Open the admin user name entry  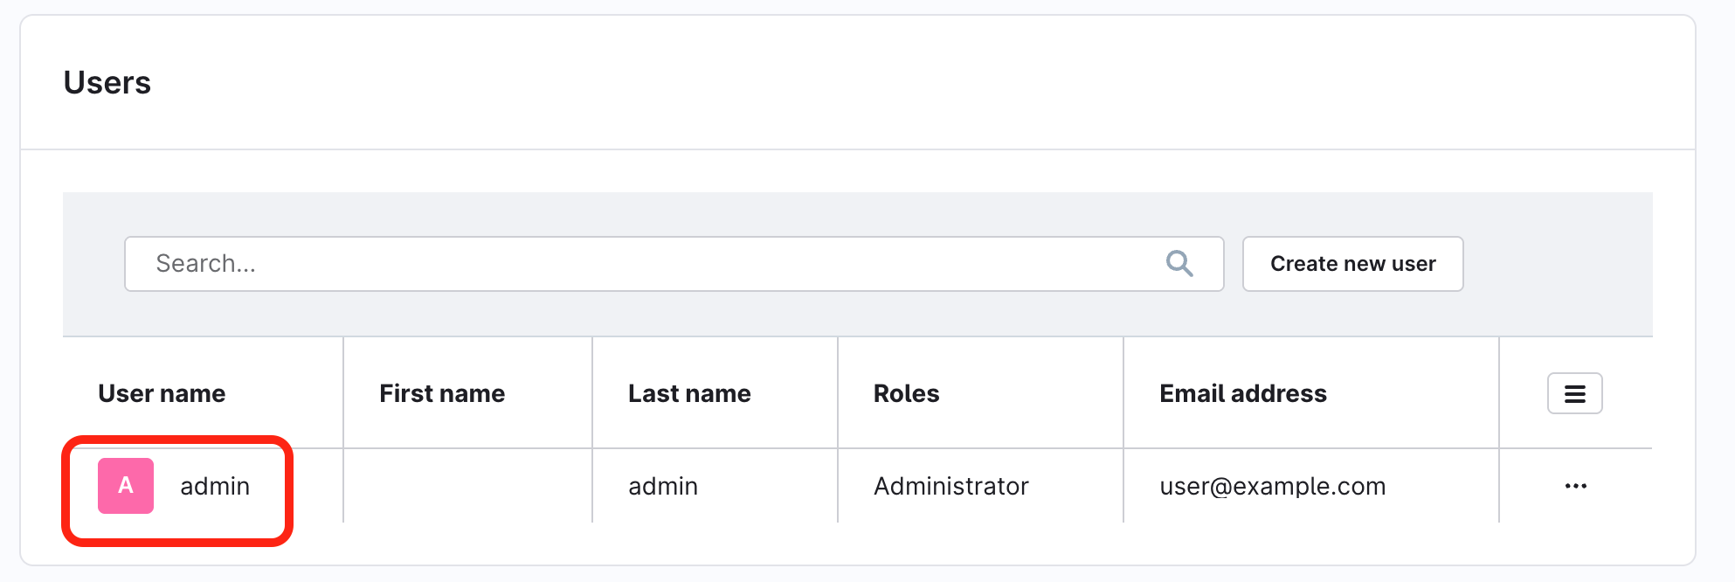tap(215, 486)
